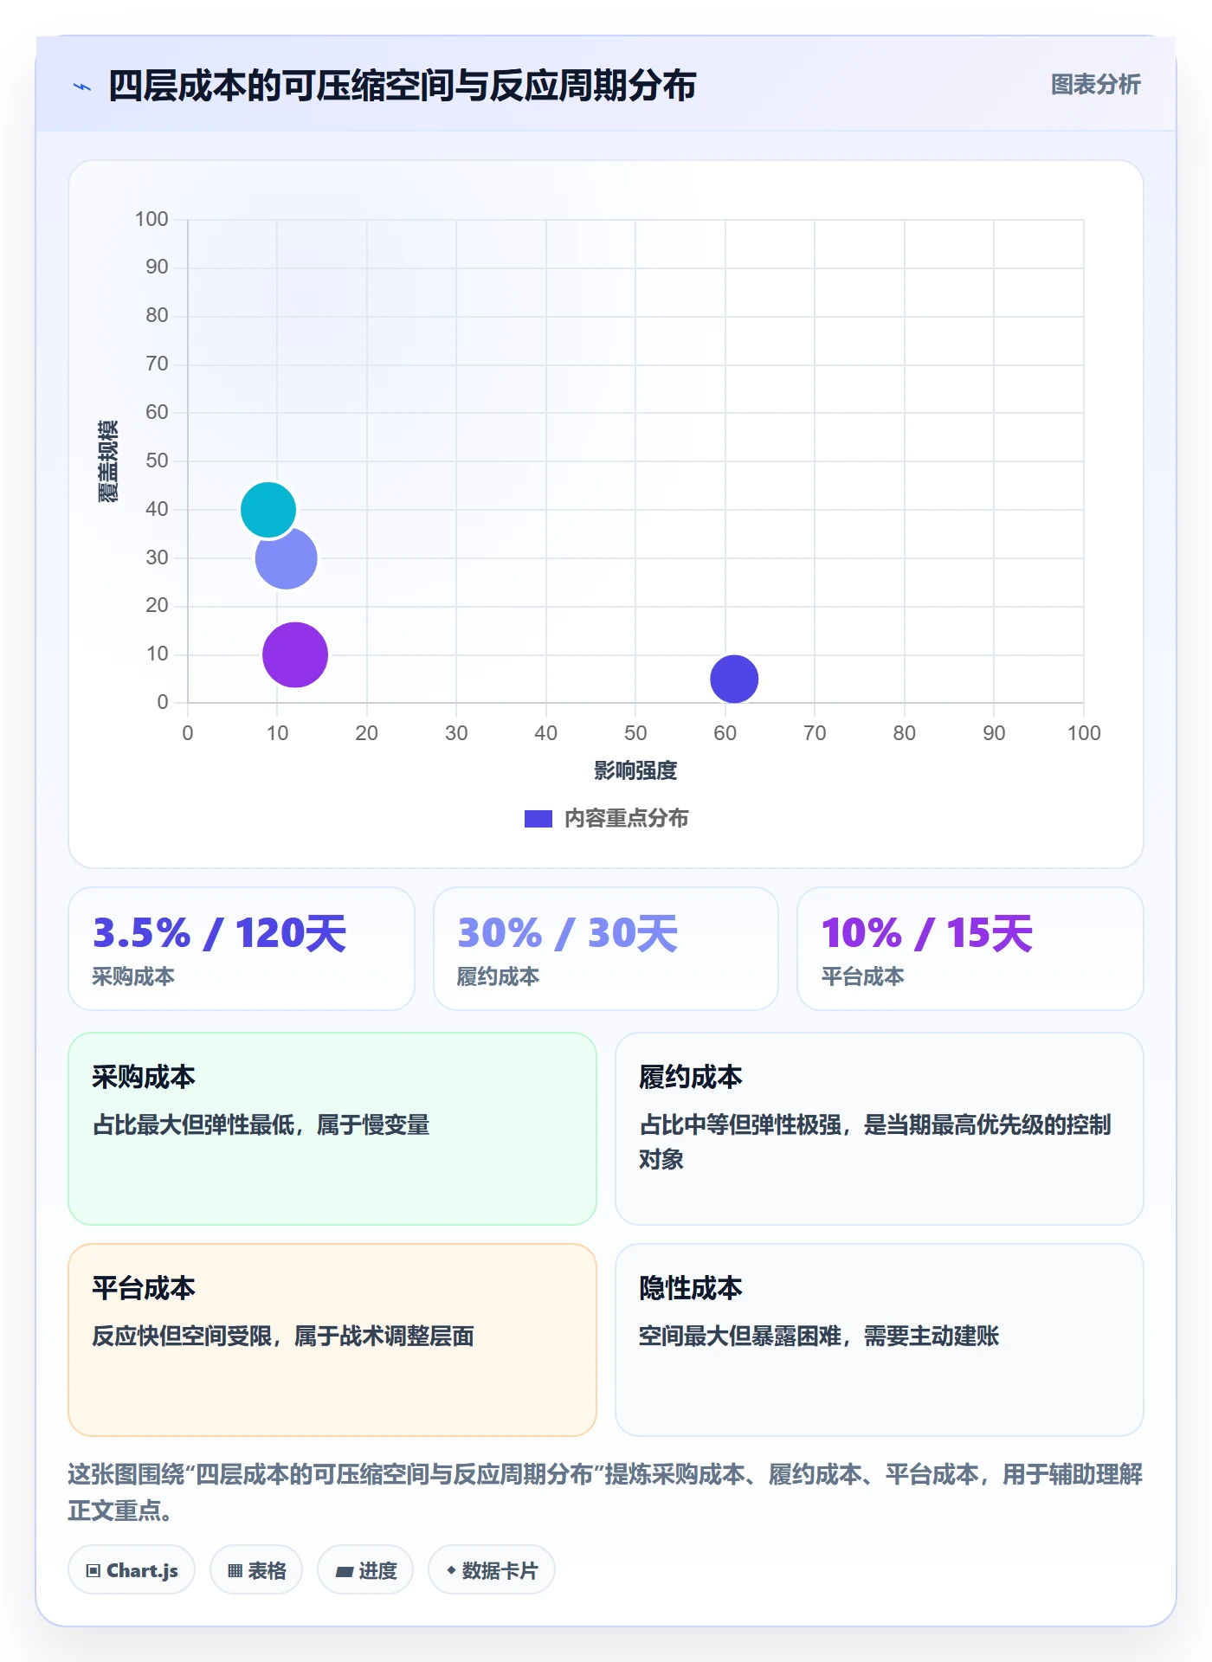Click the text 占比最大但弹性最低，属于慢变量
1212x1662 pixels.
point(261,1124)
